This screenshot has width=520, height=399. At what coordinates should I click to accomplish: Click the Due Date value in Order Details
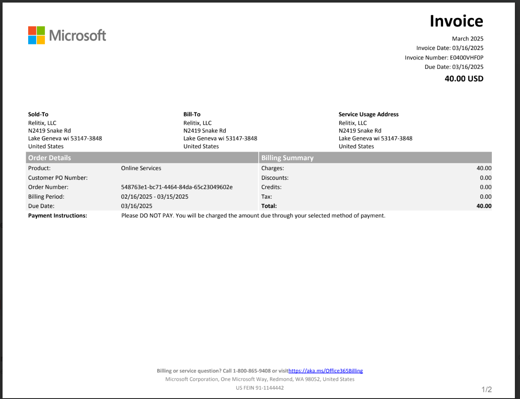pyautogui.click(x=137, y=206)
